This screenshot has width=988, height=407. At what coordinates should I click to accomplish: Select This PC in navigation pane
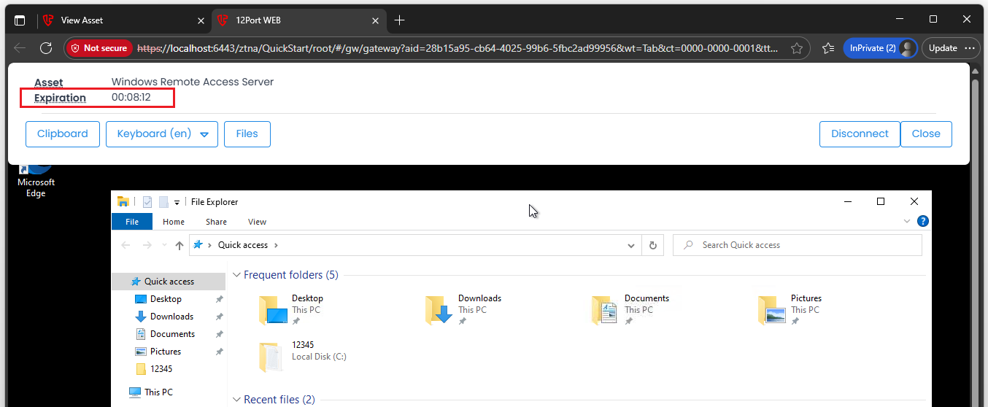tap(158, 392)
